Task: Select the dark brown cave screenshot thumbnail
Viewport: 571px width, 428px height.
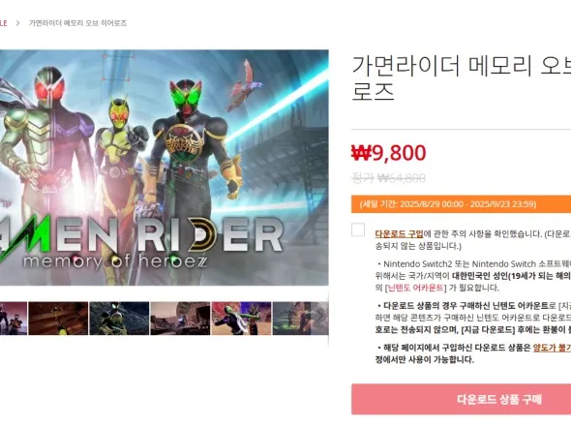Action: (x=58, y=318)
